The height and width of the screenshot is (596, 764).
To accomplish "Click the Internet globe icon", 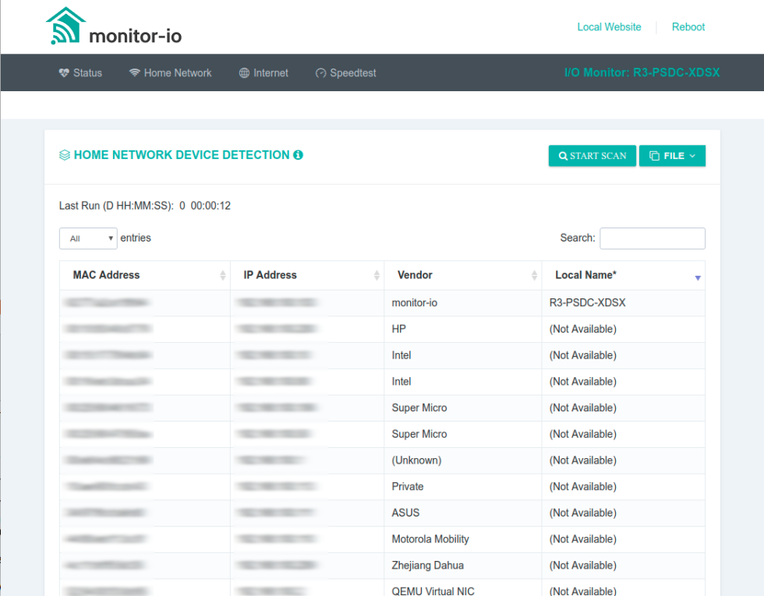I will tap(244, 72).
